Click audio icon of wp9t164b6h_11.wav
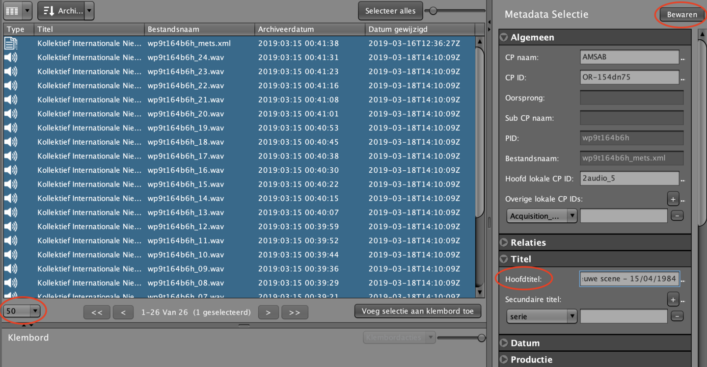707x367 pixels. coord(11,241)
